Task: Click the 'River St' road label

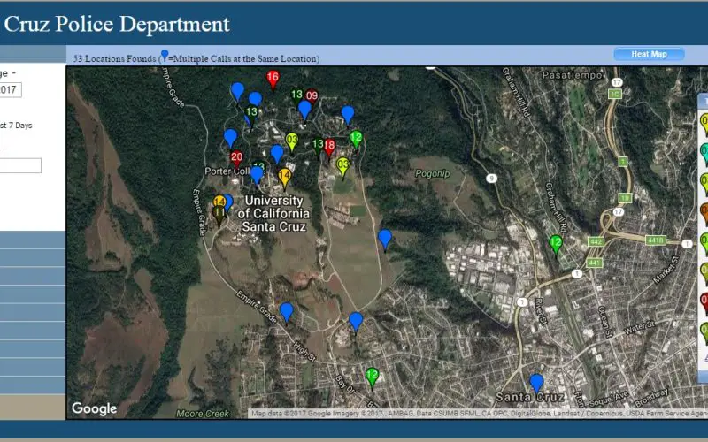Action: coord(539,311)
